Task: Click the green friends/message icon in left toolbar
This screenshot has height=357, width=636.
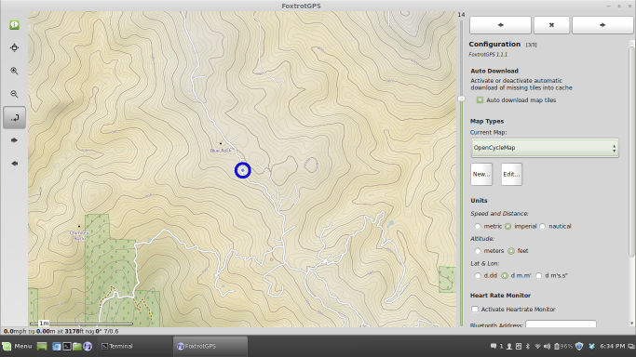Action: 14,25
